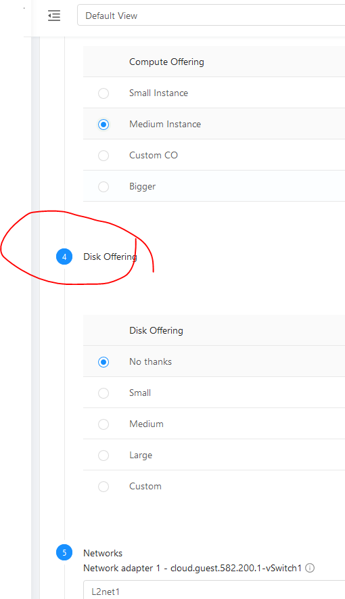Click the info icon beside vSwitch1 label

pyautogui.click(x=310, y=568)
